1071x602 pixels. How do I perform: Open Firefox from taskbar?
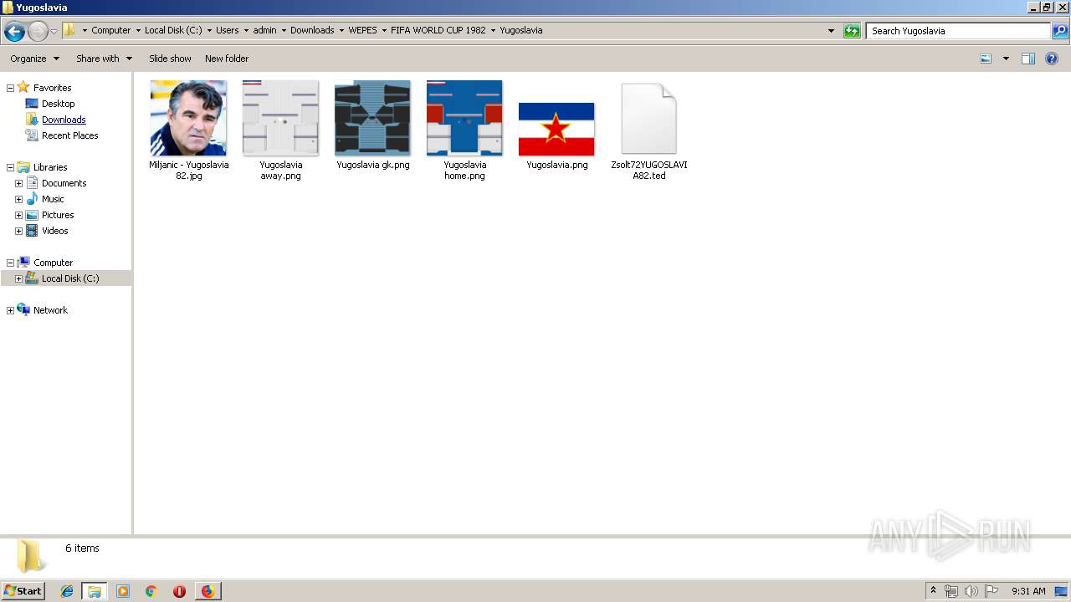pyautogui.click(x=208, y=591)
